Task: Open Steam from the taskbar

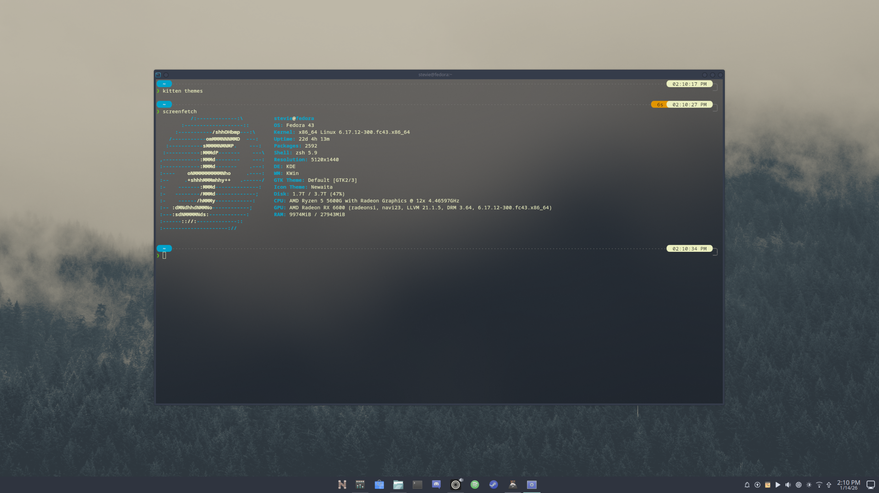Action: pyautogui.click(x=493, y=485)
